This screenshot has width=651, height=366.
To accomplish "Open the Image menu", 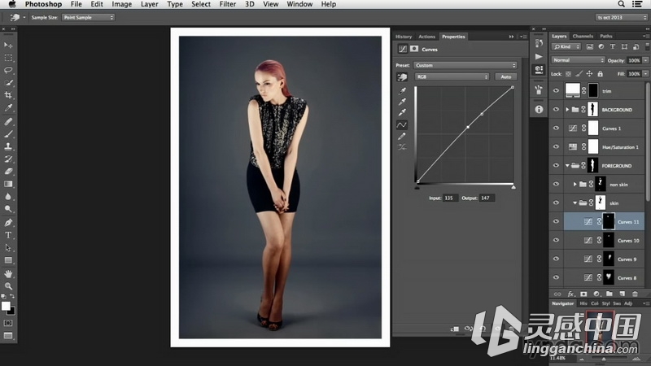I will pyautogui.click(x=121, y=4).
